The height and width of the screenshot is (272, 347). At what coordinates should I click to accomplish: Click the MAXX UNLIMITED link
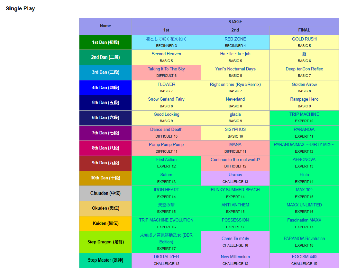pyautogui.click(x=304, y=205)
